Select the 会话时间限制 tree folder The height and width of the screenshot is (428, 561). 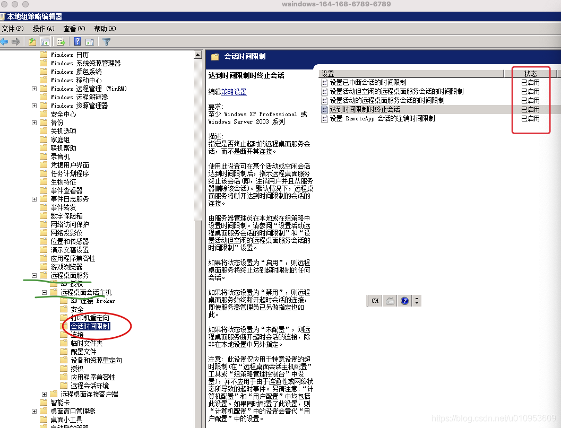point(90,326)
